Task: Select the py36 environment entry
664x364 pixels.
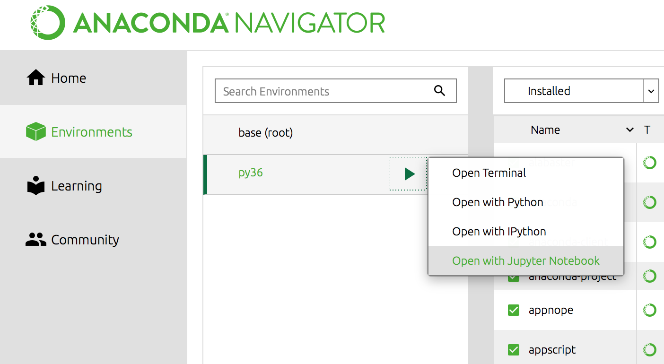Action: pos(250,174)
